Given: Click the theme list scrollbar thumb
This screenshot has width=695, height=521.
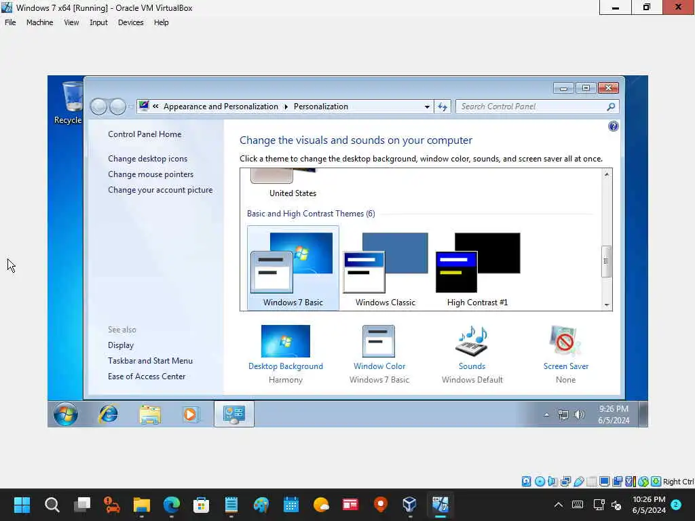Looking at the screenshot, I should [606, 261].
